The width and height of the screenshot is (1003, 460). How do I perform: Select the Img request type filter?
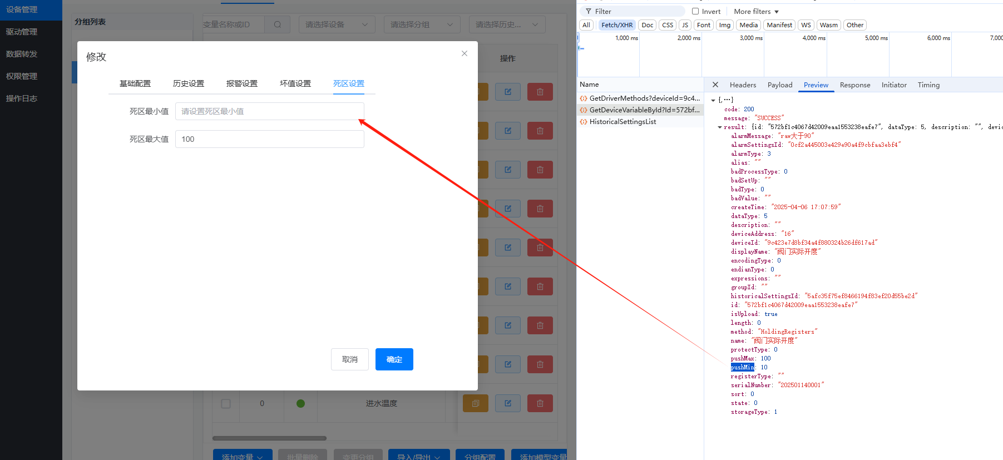pos(725,25)
